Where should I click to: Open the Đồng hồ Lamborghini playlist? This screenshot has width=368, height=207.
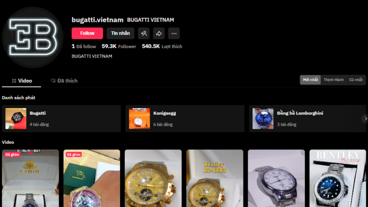pos(308,119)
